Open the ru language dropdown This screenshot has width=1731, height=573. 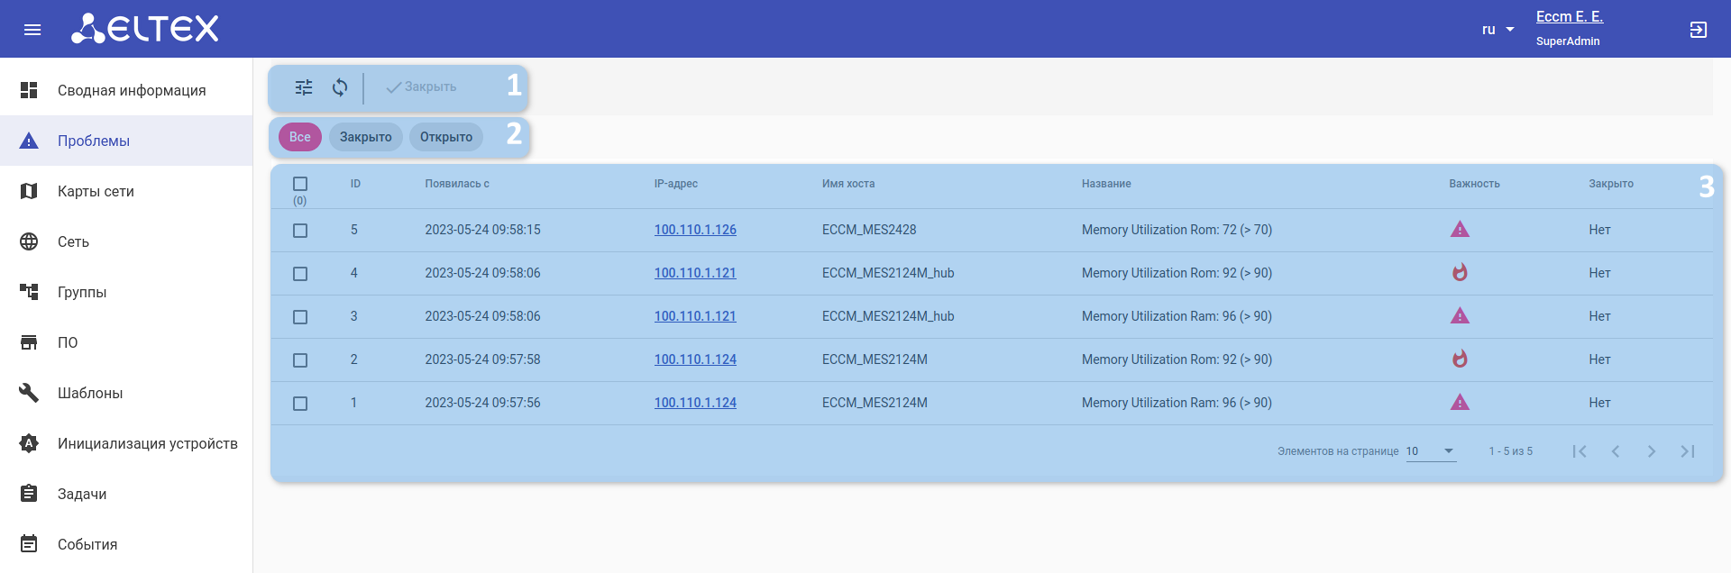pos(1497,30)
